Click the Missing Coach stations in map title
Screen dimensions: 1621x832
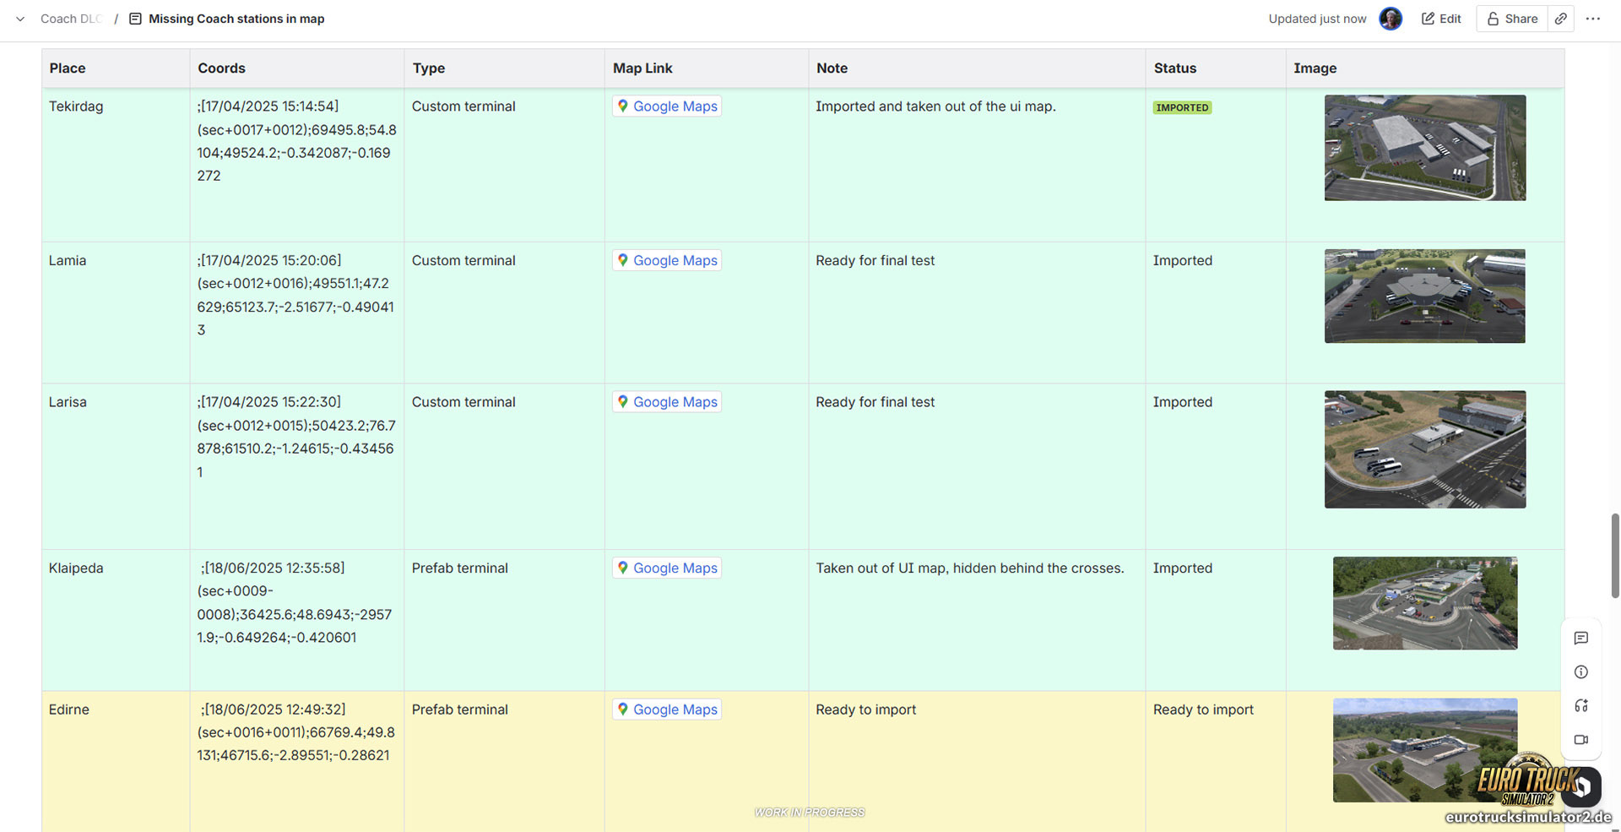[236, 19]
